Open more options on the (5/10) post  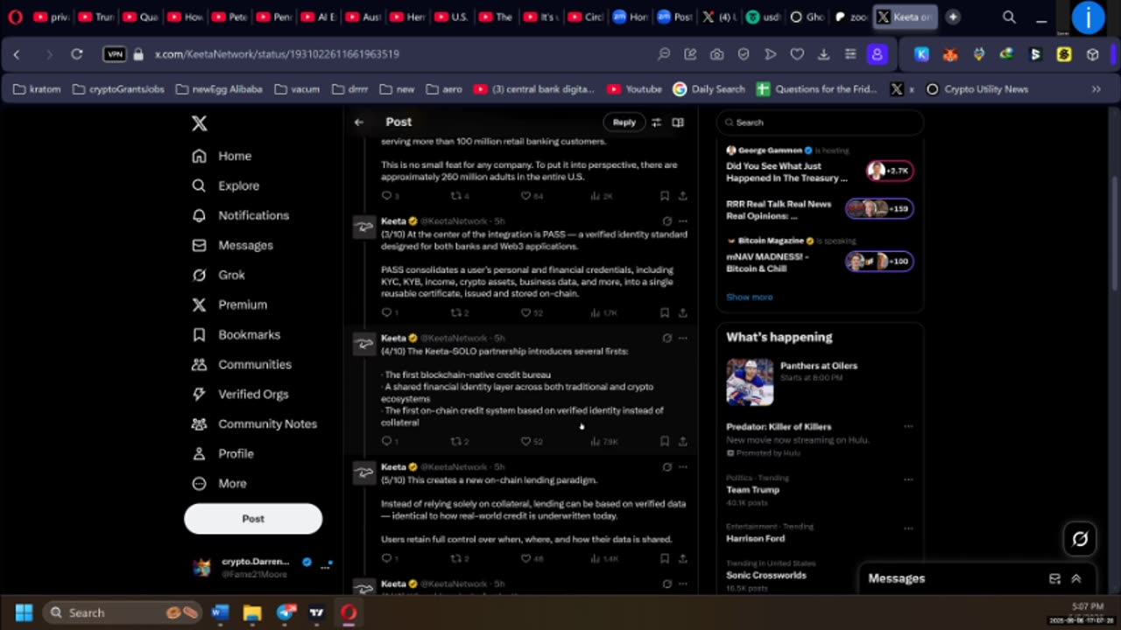(x=683, y=467)
